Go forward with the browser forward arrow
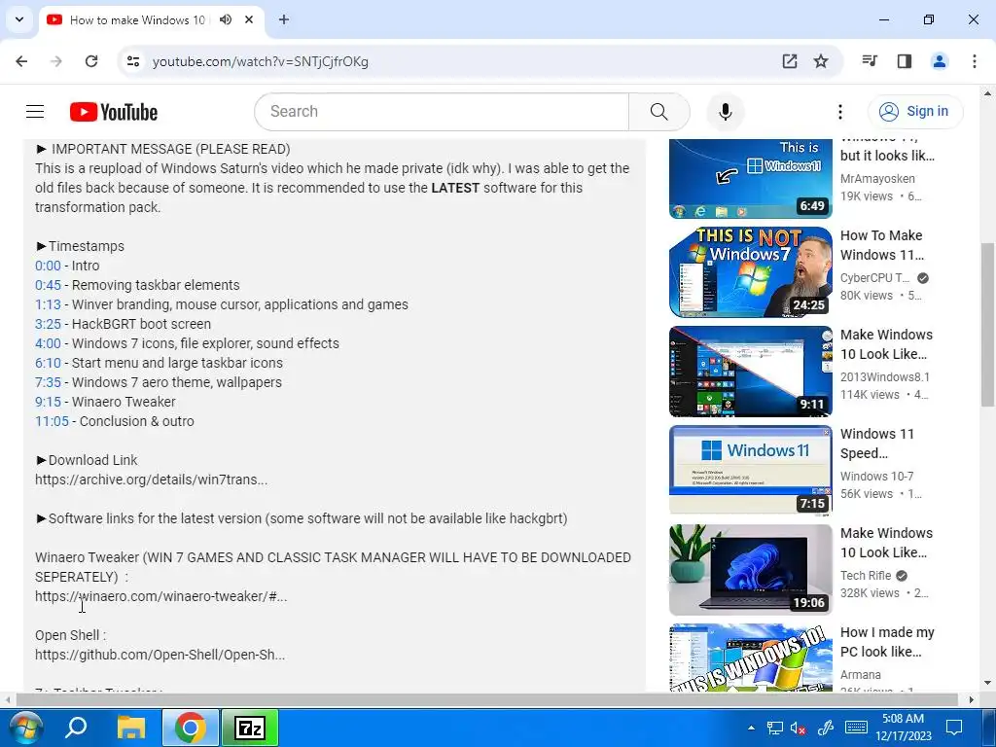The height and width of the screenshot is (747, 996). (x=56, y=61)
